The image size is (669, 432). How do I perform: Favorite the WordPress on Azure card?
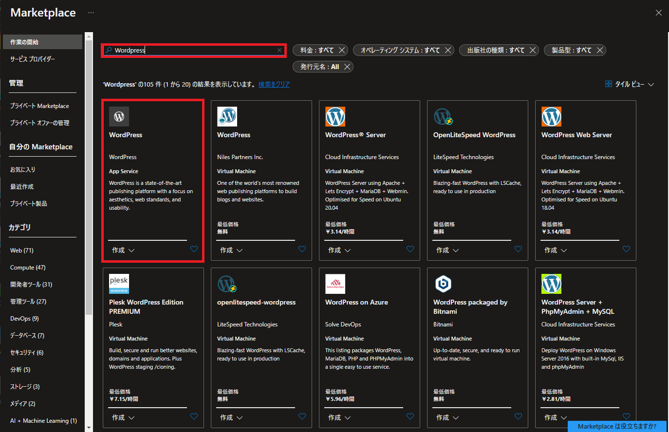click(x=410, y=416)
